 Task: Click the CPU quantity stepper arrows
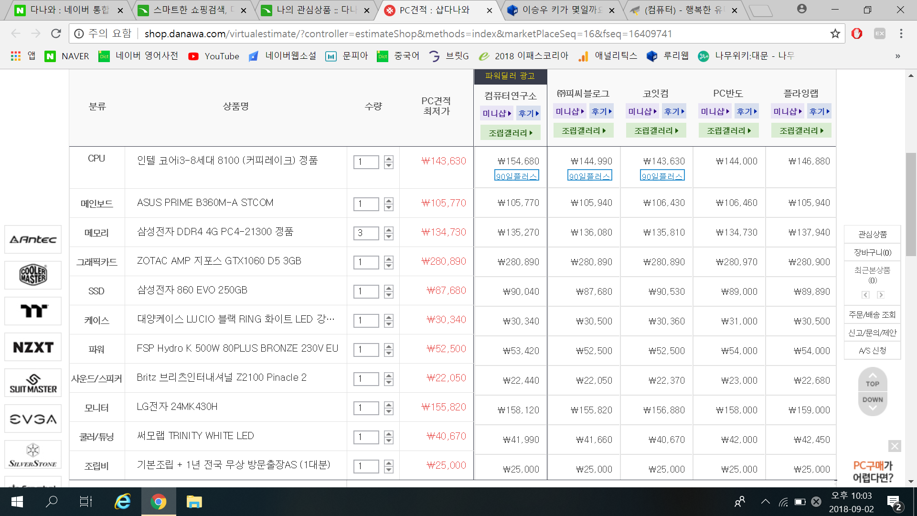(389, 162)
